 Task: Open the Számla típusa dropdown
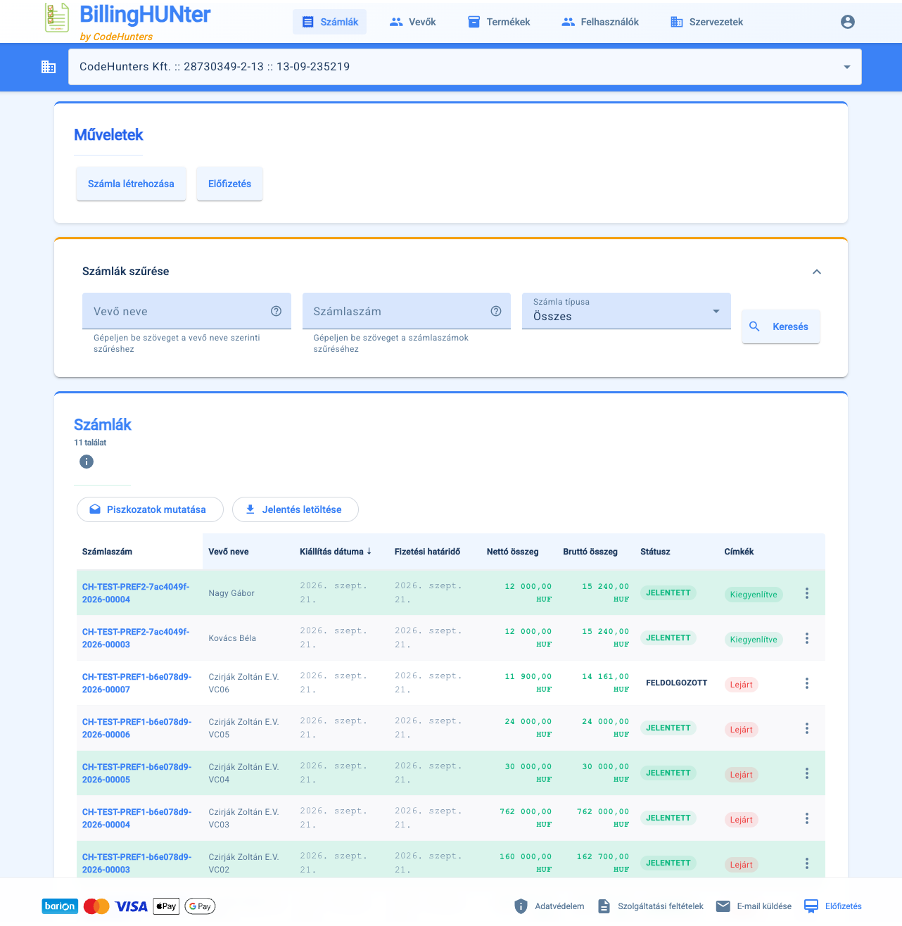[x=626, y=311]
